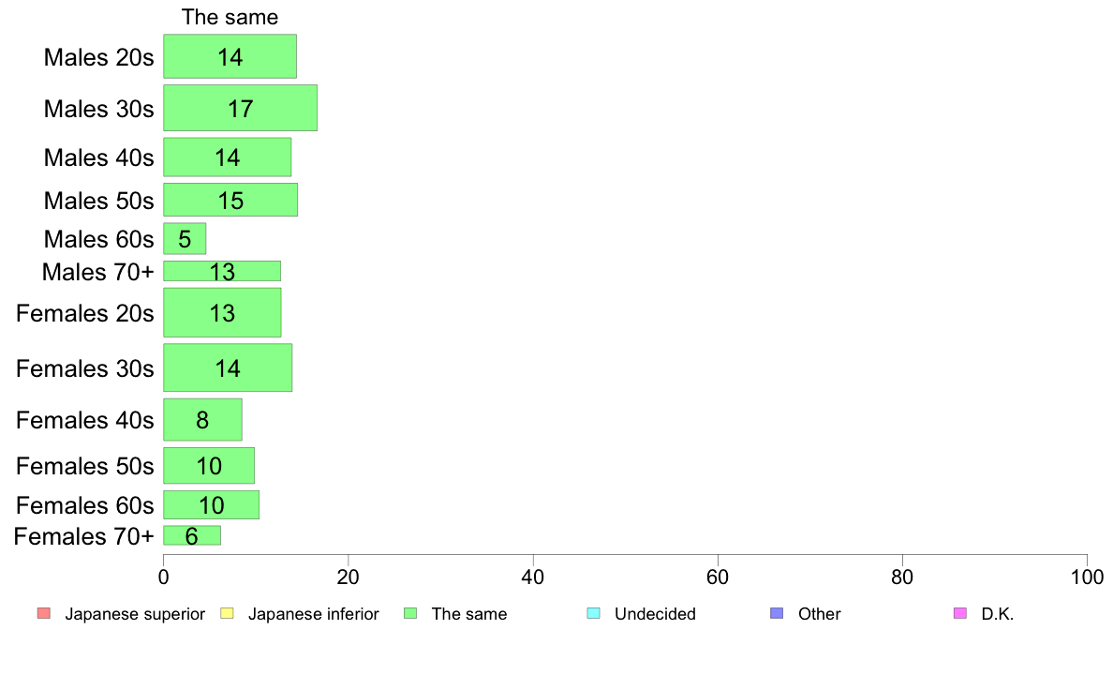The image size is (1113, 690).
Task: Click the magenta D.K. legend swatch
Action: click(960, 613)
